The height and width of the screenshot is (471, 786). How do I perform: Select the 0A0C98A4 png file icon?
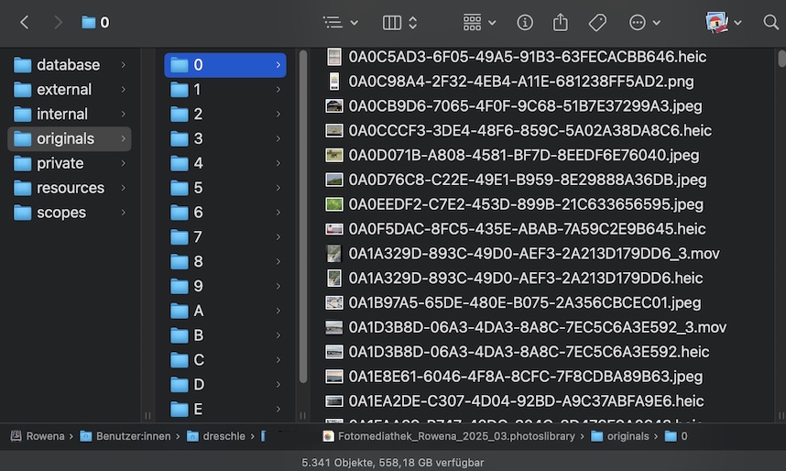point(334,82)
